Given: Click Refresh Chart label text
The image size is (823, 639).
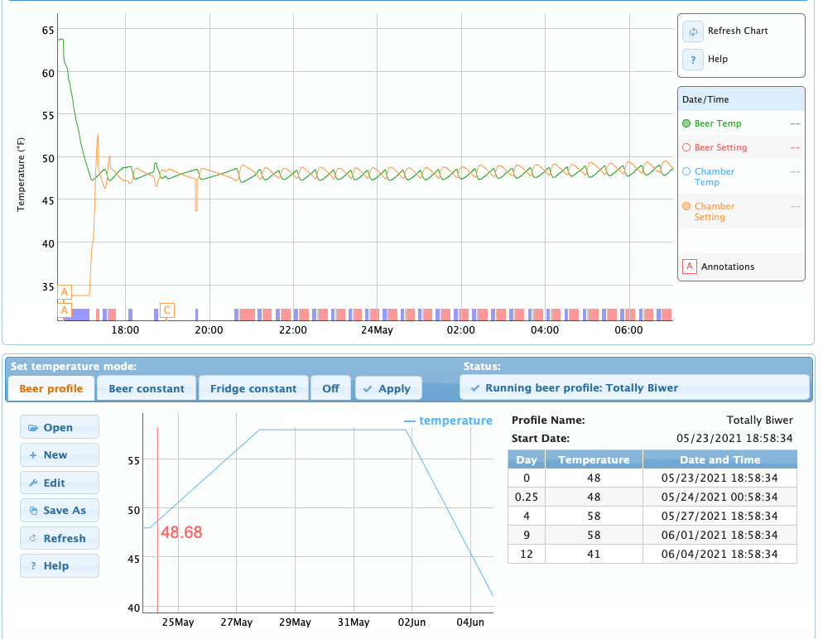Looking at the screenshot, I should (x=738, y=31).
